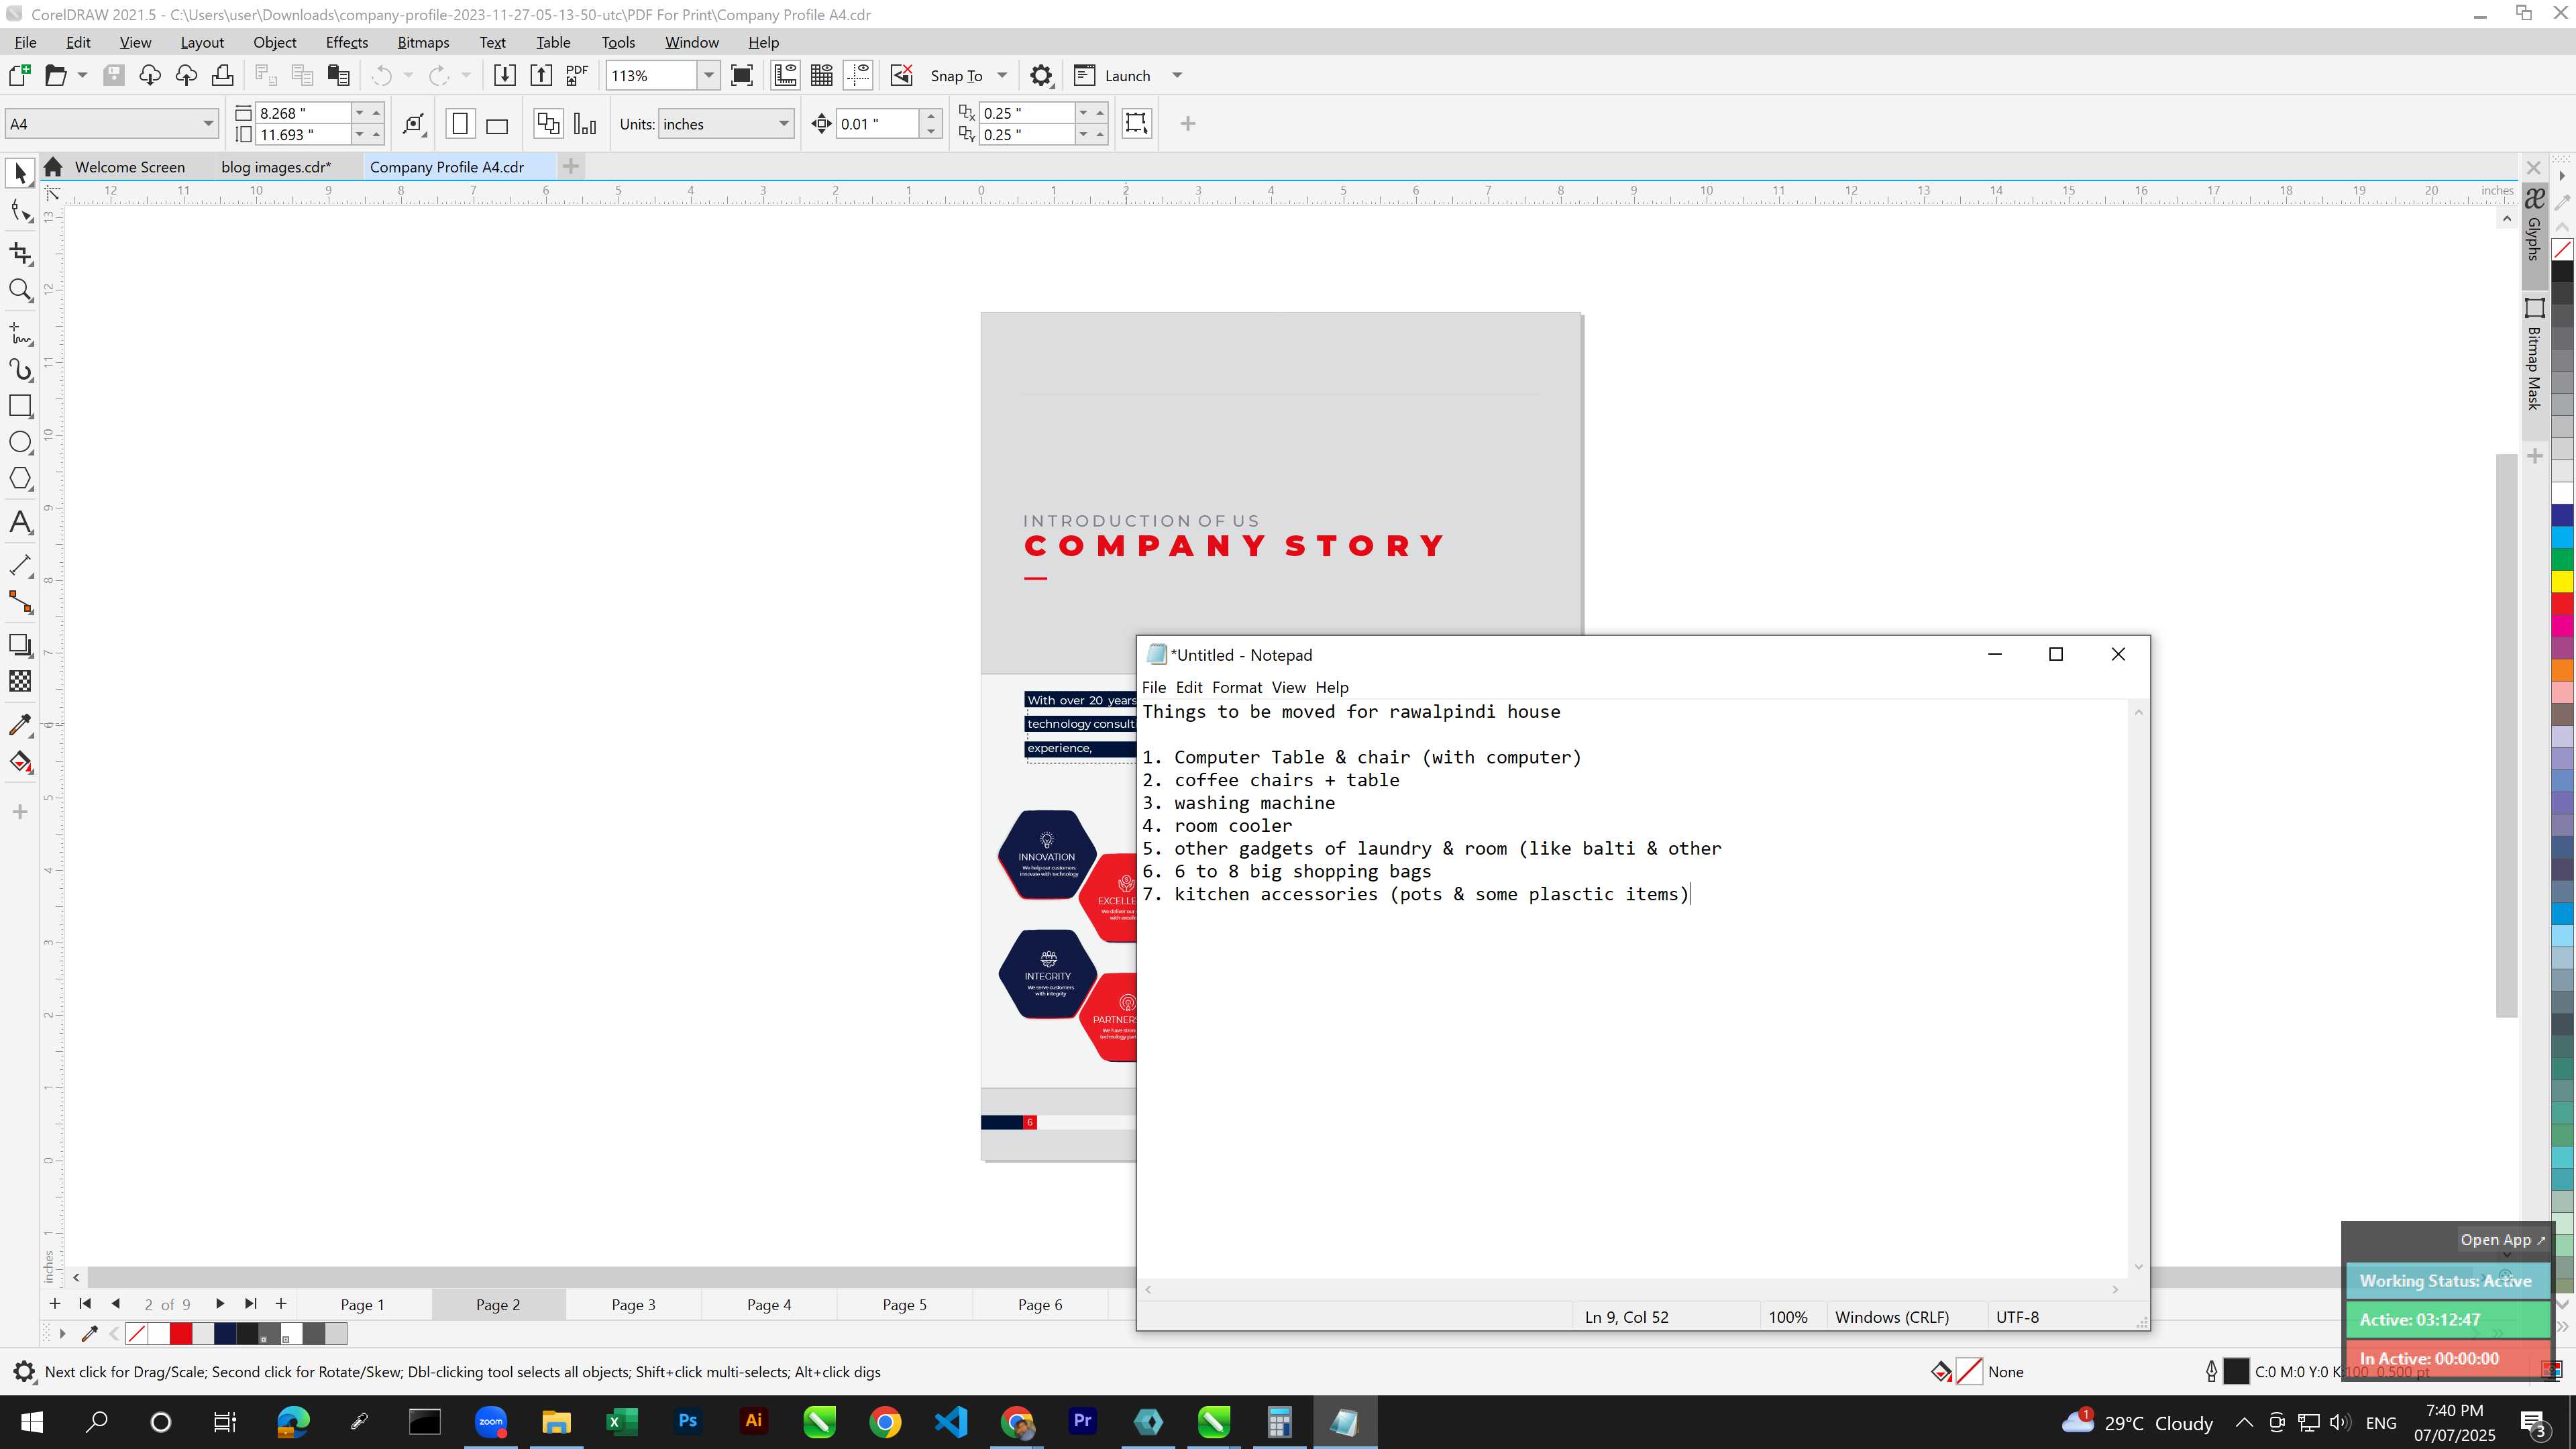
Task: Select the Pick tool in toolbox
Action: coord(20,173)
